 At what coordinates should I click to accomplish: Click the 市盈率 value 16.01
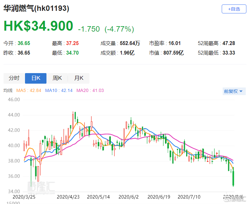coord(174,43)
